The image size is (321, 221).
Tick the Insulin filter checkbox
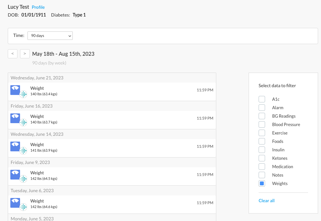[x=262, y=150]
